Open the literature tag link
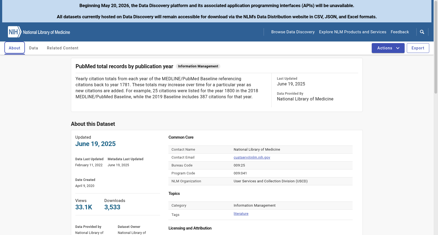 [241, 214]
